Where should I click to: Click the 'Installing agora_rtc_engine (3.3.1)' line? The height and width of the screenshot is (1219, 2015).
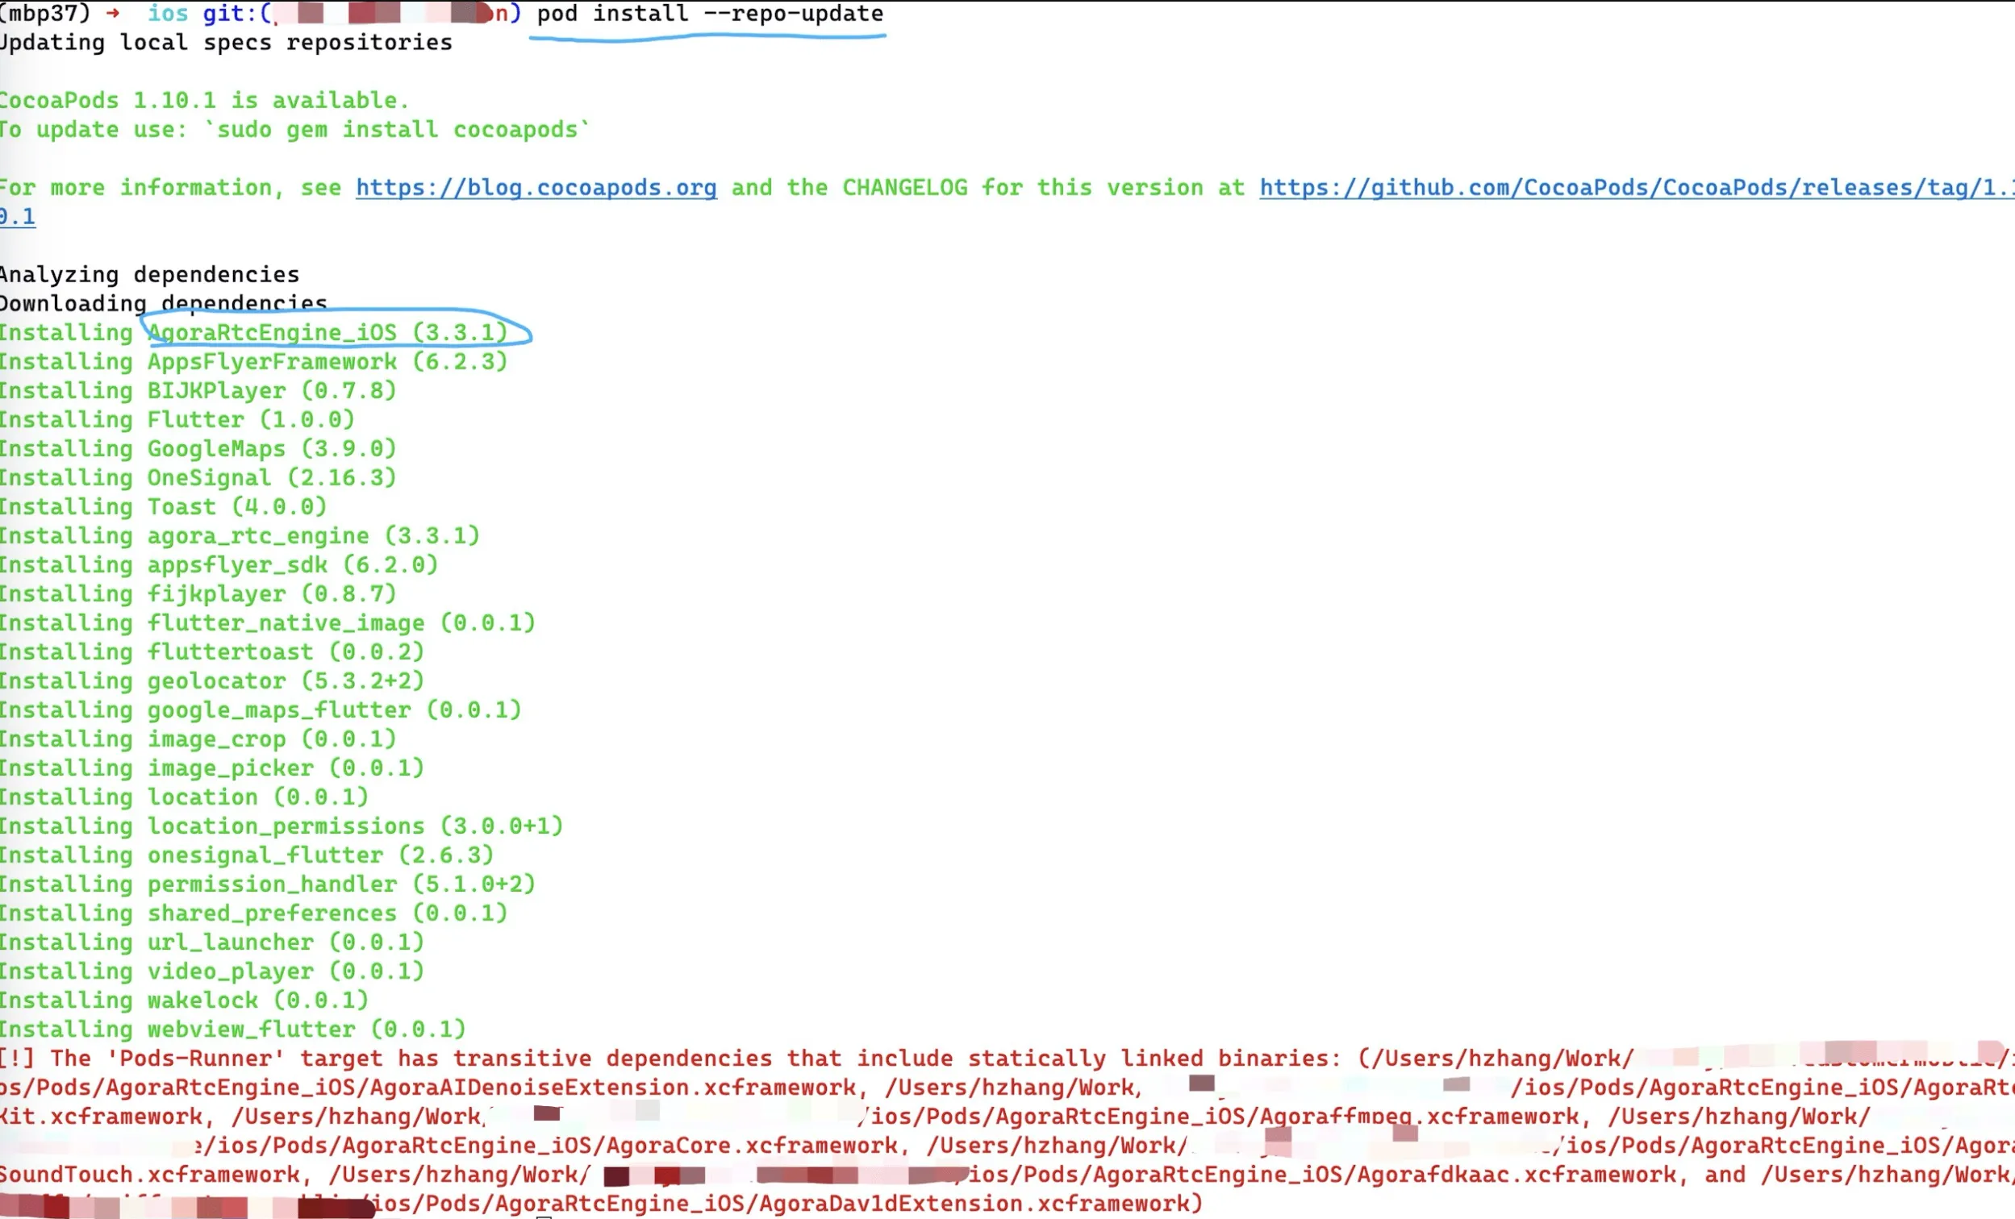click(239, 536)
